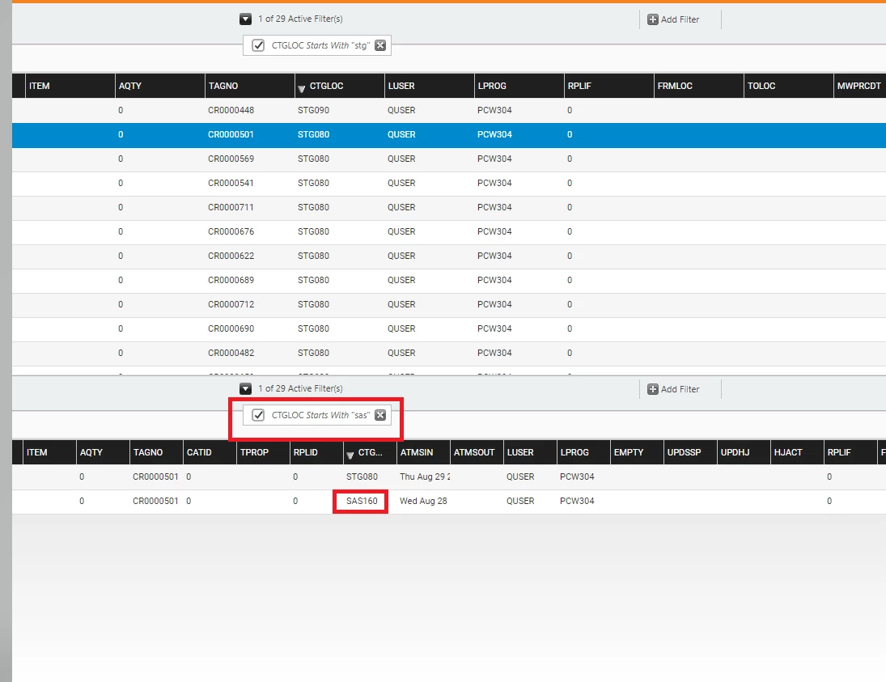886x682 pixels.
Task: Collapse the upper active filters dropdown arrow
Action: (x=245, y=19)
